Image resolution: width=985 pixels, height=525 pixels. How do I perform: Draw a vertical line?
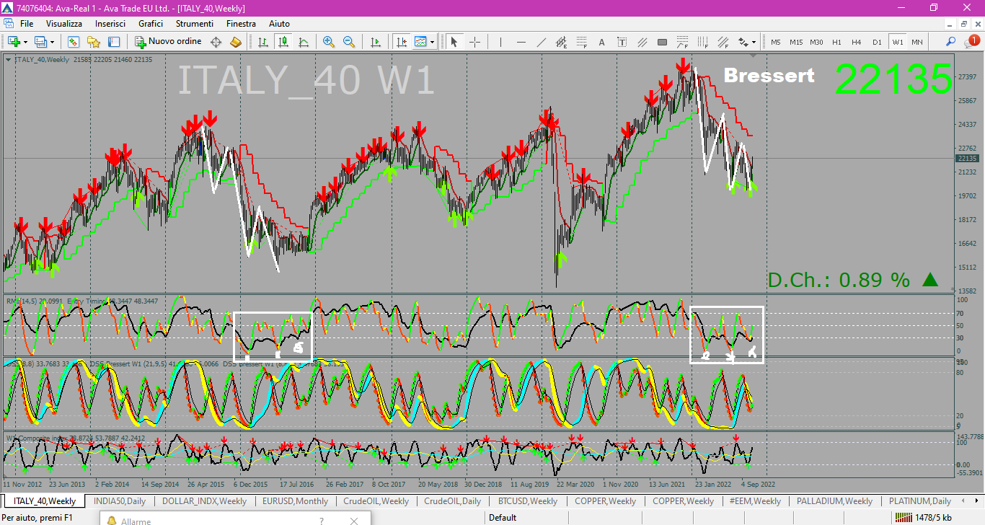click(500, 42)
